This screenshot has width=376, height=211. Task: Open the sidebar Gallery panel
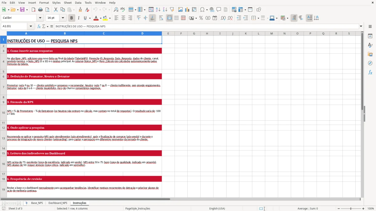coord(370,54)
